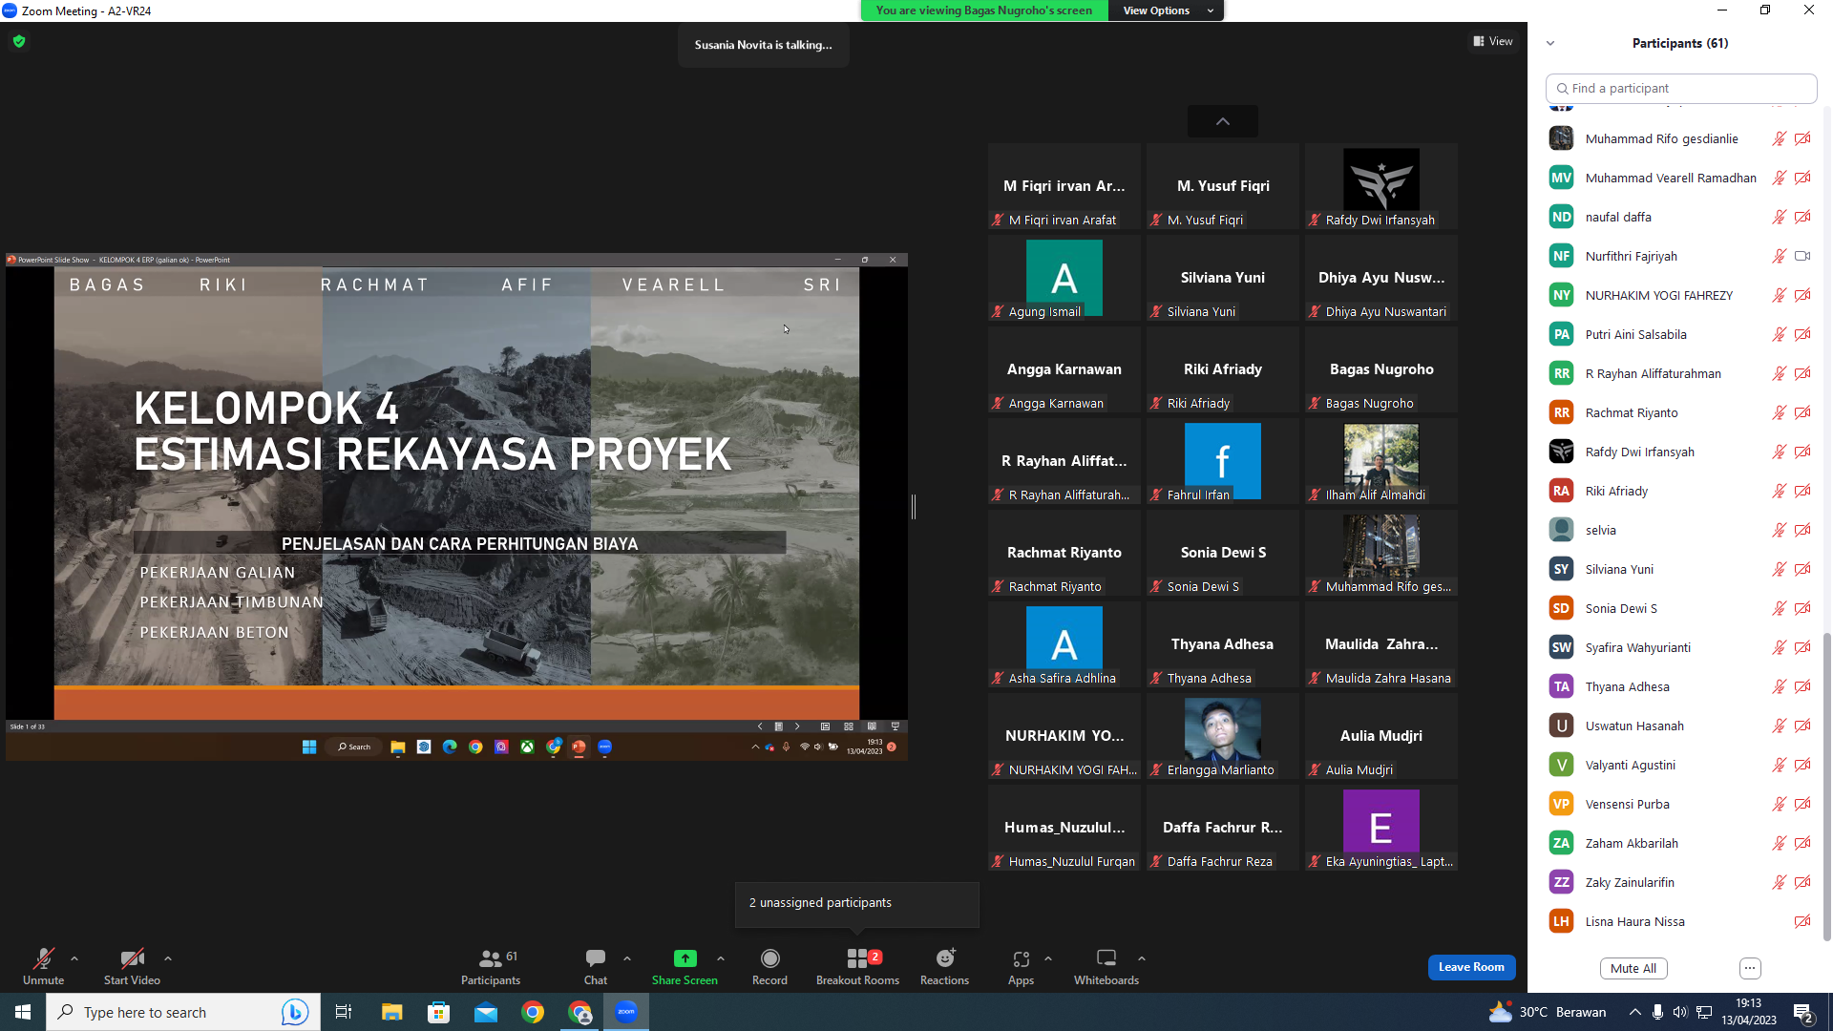Click the Agung Ismail video tile

tap(1064, 279)
